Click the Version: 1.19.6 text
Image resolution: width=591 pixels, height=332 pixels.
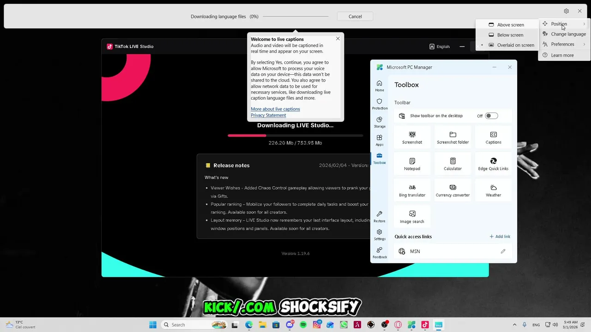tap(295, 254)
